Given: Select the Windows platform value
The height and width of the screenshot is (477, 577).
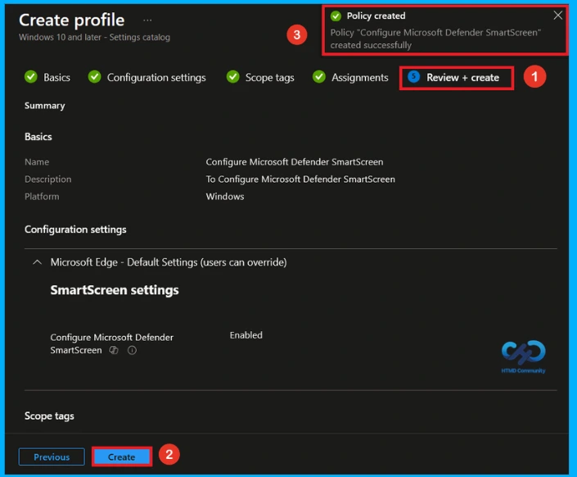Looking at the screenshot, I should click(225, 197).
